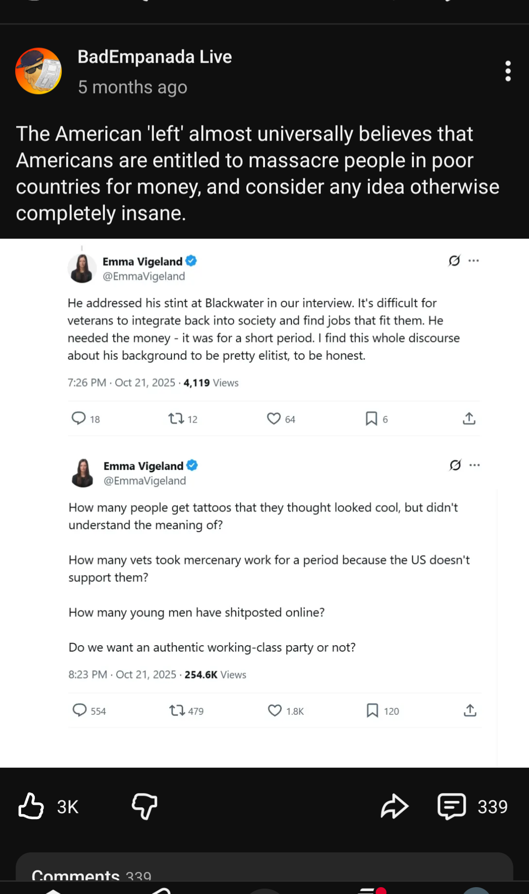529x894 pixels.
Task: Tap the thumbs down dislike icon
Action: (144, 806)
